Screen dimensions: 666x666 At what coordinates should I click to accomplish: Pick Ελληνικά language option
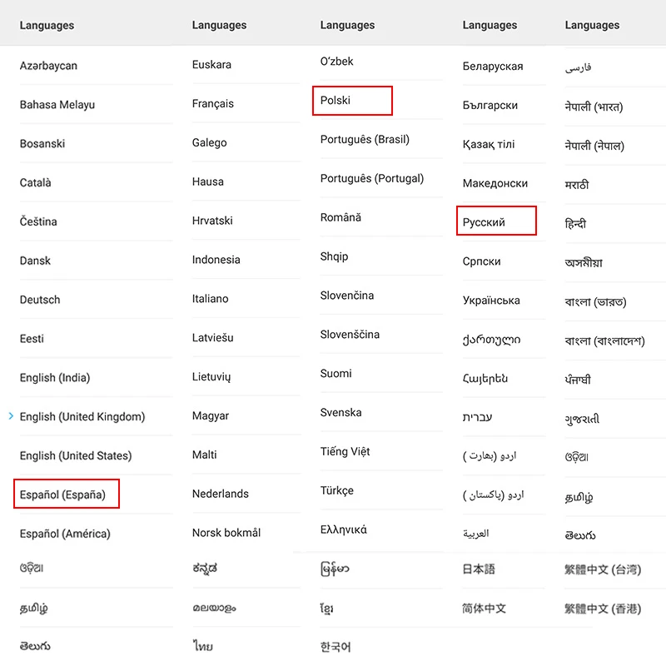point(343,529)
